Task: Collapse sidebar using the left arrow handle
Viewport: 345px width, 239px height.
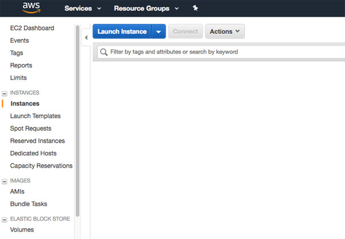Action: click(x=86, y=37)
